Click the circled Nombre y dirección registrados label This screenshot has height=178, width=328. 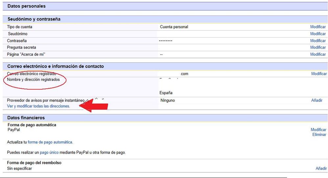(x=34, y=80)
